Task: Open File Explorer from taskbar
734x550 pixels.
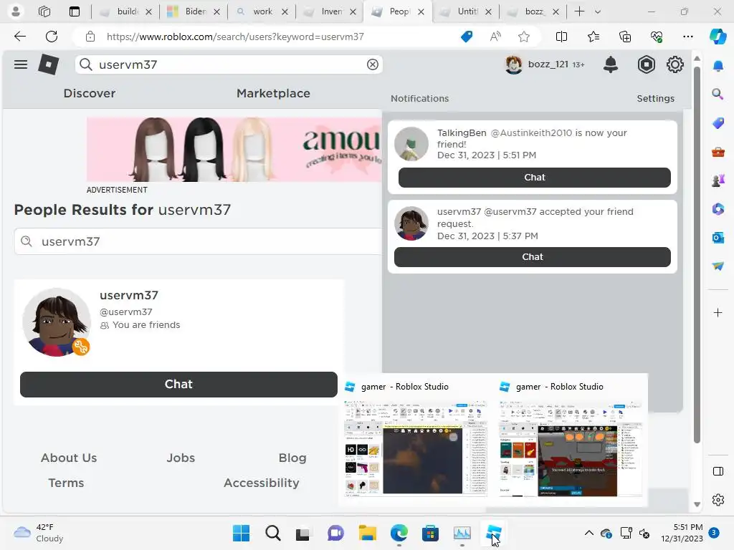Action: click(368, 533)
